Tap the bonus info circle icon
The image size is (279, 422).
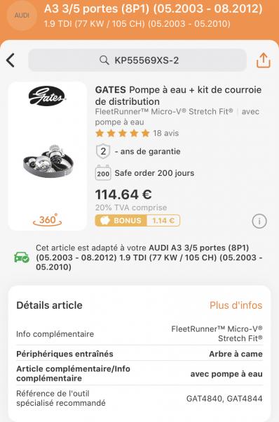[259, 222]
